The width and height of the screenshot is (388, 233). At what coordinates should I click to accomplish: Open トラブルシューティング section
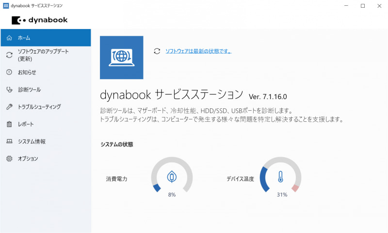coord(46,107)
